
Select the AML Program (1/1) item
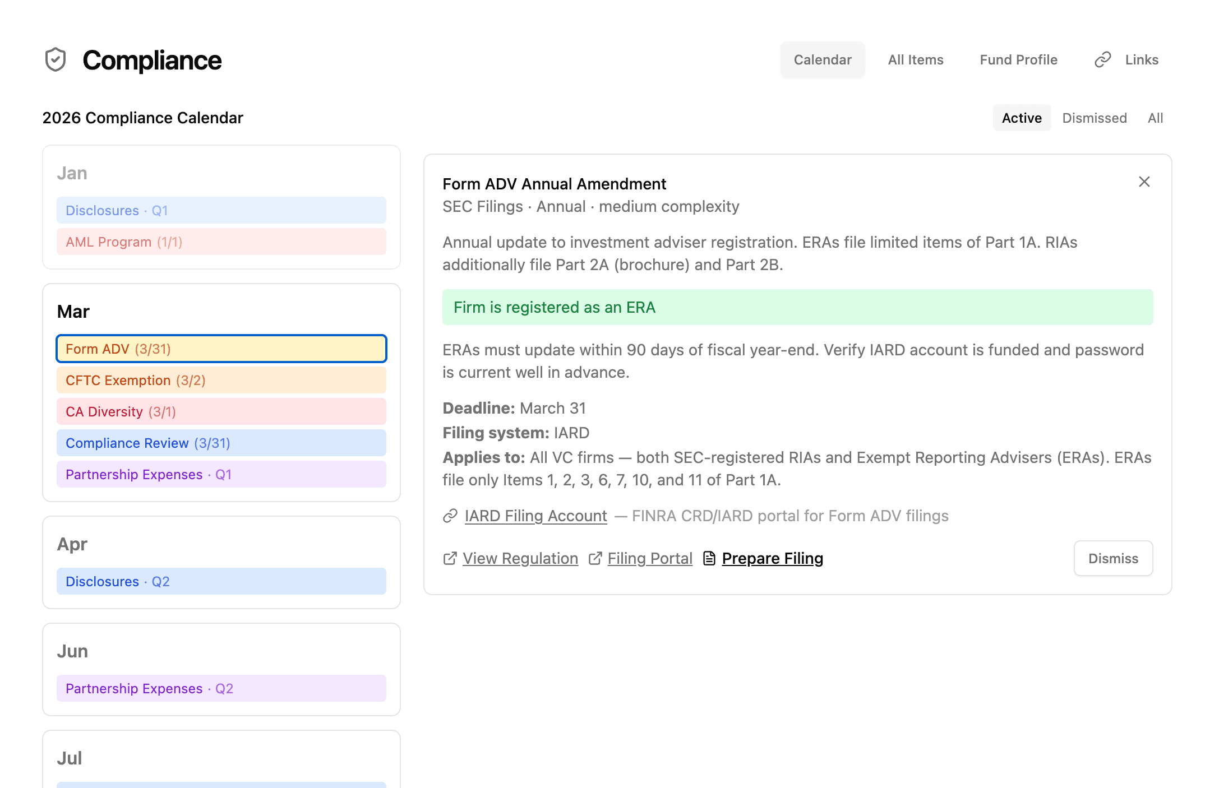tap(221, 242)
